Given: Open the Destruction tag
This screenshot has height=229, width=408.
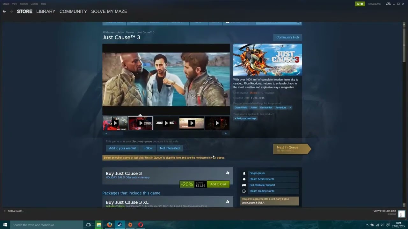Looking at the screenshot, I should 266,108.
